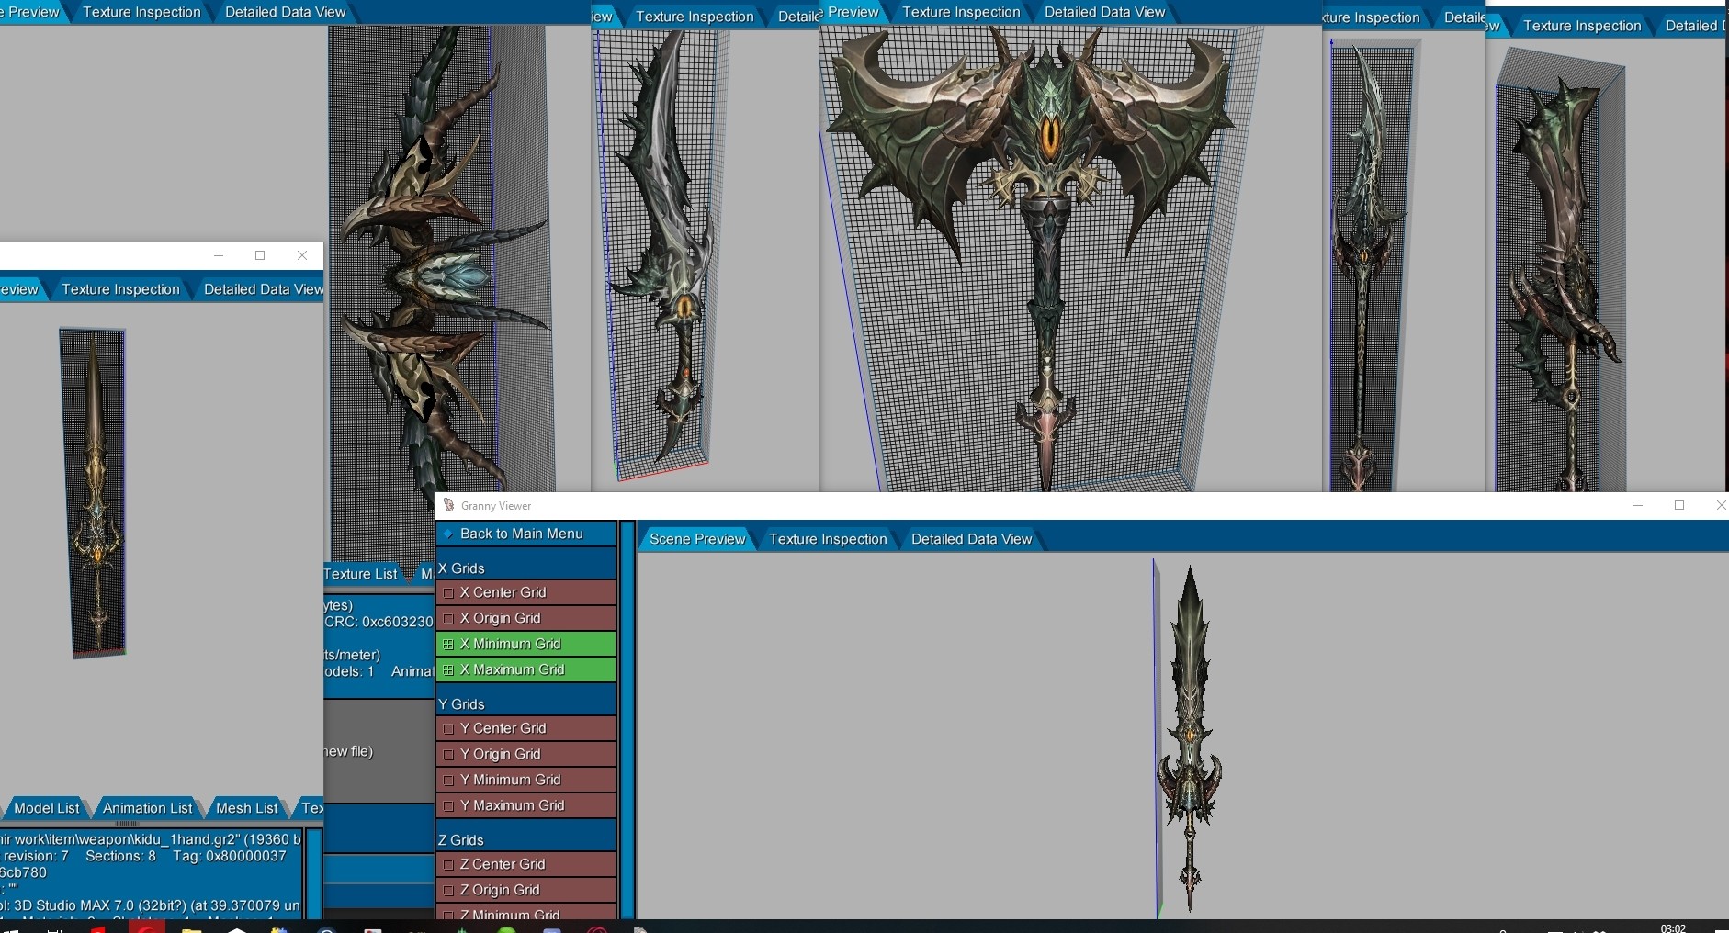Open Texture Inspection tab in bow model window
Image resolution: width=1729 pixels, height=933 pixels.
pyautogui.click(x=141, y=12)
